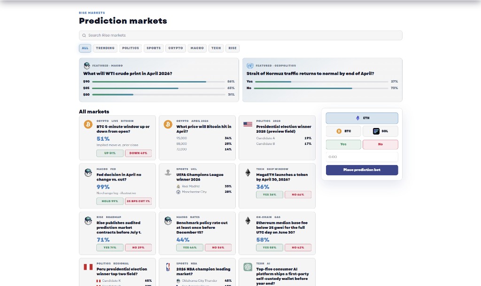Pick the Yes outcome in bet panel
The width and height of the screenshot is (481, 286).
coord(343,144)
